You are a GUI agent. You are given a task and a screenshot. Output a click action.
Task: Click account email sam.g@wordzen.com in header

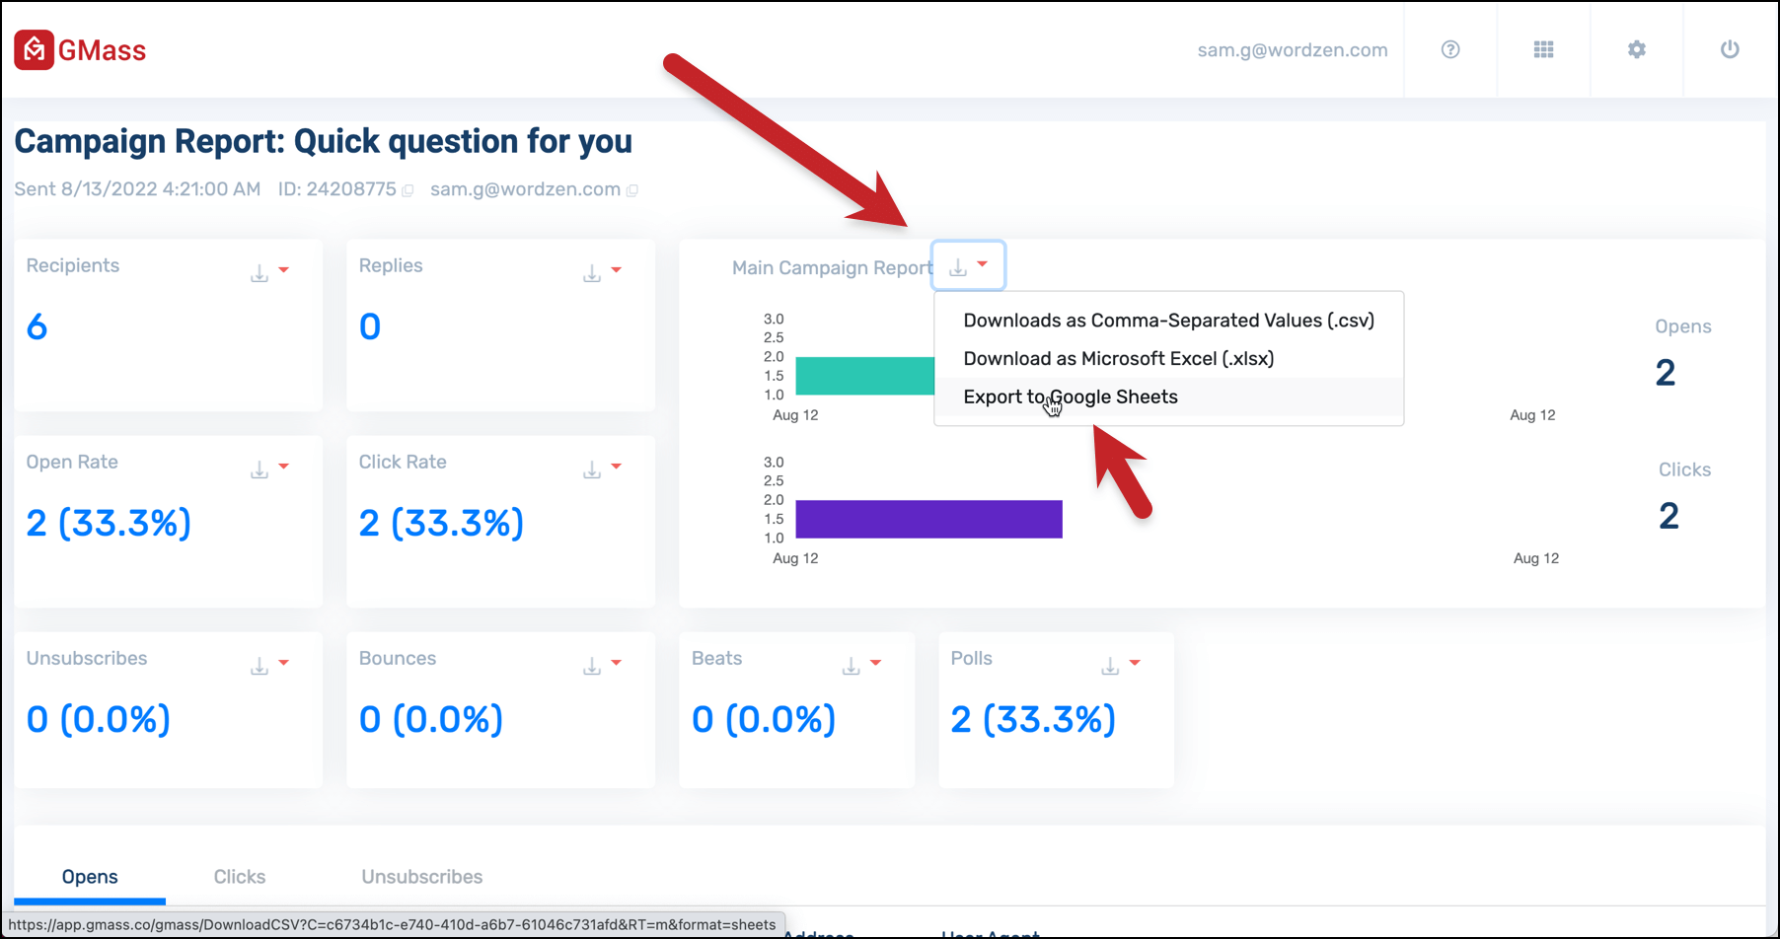tap(1293, 50)
